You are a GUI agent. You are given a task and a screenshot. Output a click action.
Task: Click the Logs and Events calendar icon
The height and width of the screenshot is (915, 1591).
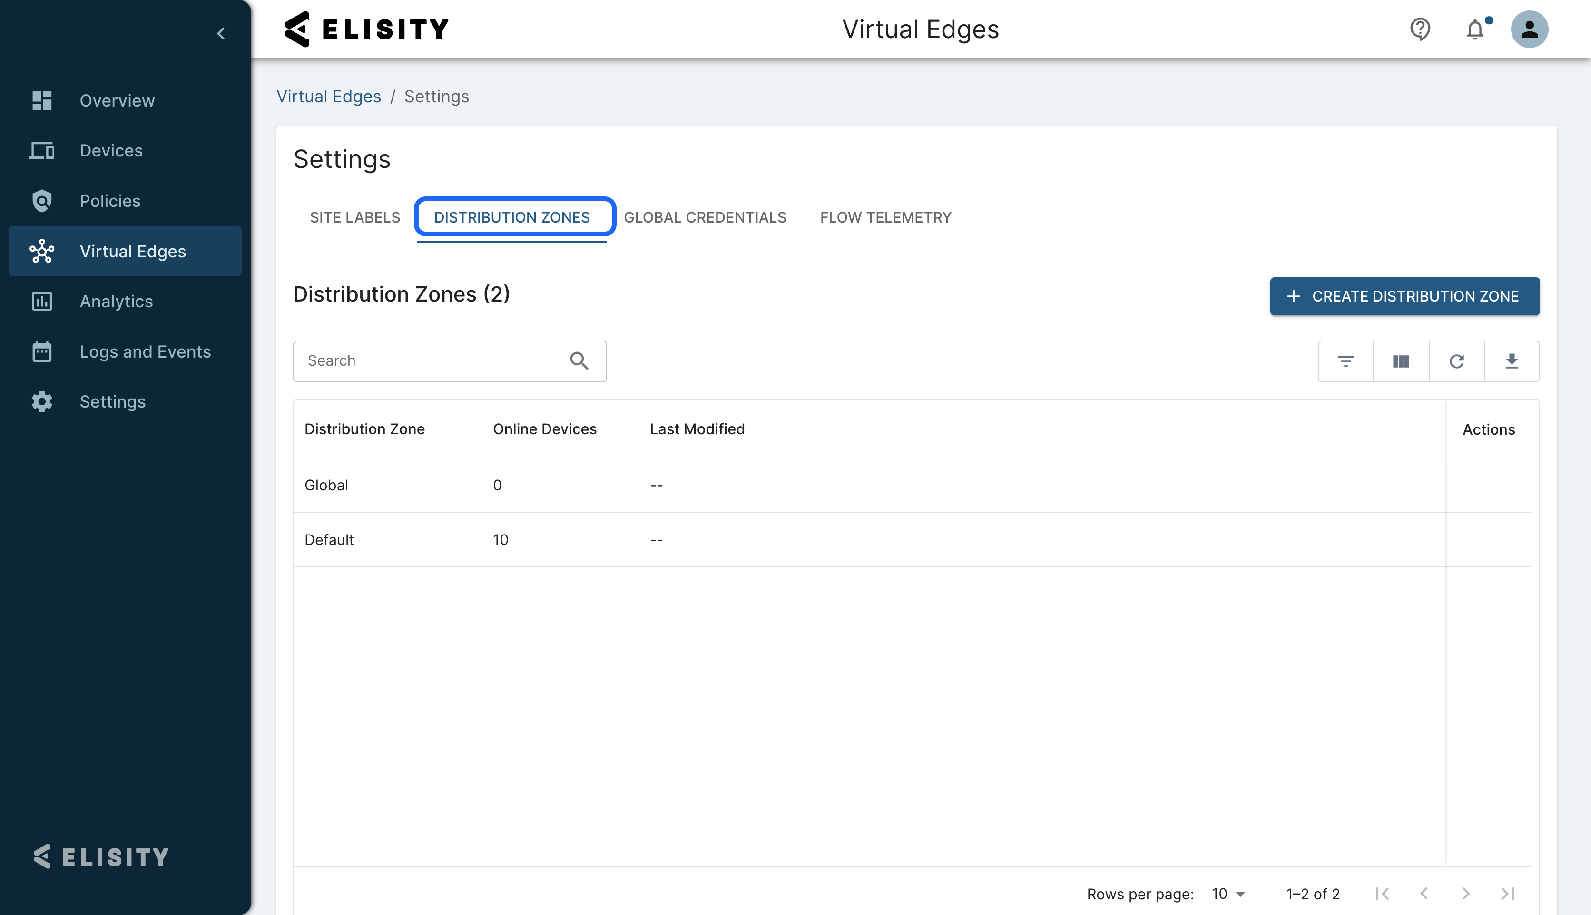41,351
